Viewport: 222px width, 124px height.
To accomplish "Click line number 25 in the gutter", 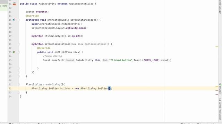I will pyautogui.click(x=10, y=60).
